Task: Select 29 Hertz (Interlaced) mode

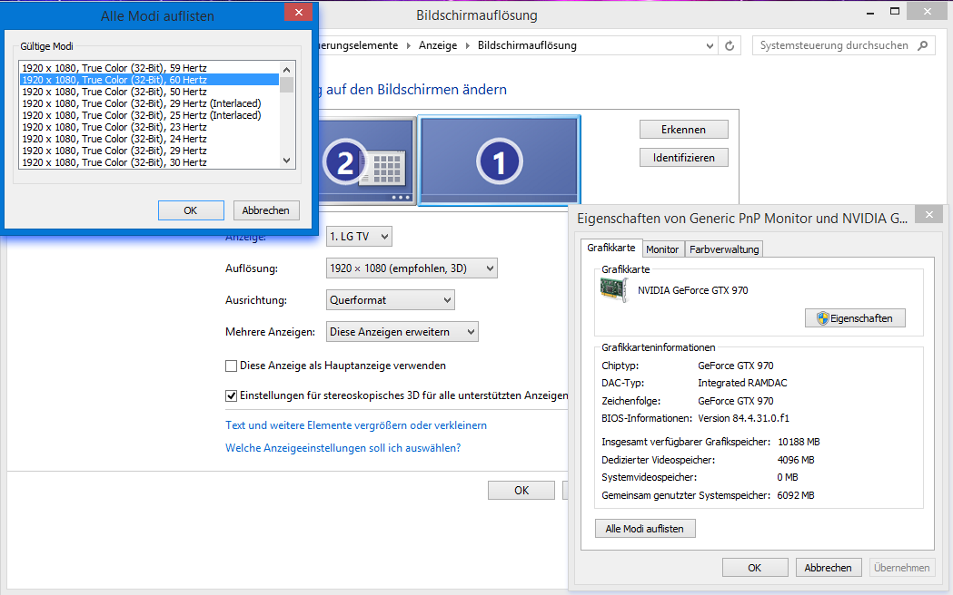Action: (149, 103)
